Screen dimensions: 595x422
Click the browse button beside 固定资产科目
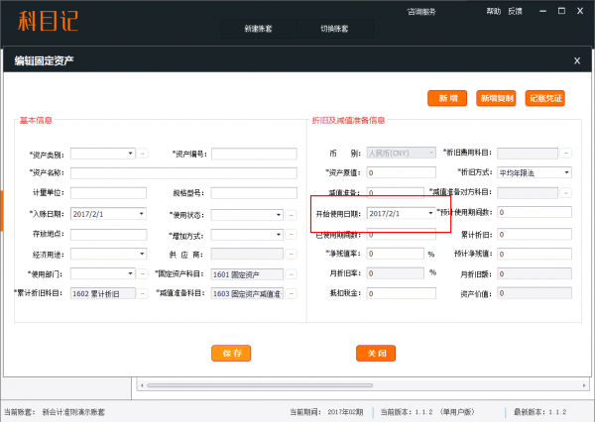tap(292, 274)
